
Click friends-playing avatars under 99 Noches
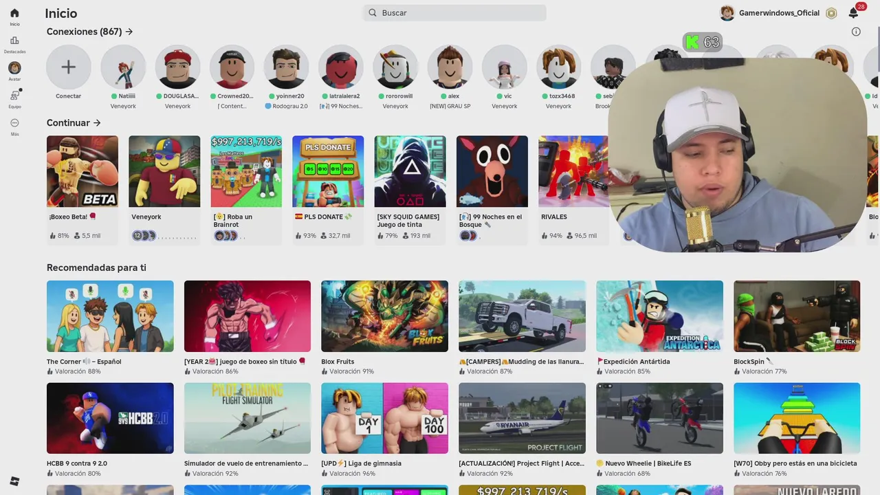(468, 236)
